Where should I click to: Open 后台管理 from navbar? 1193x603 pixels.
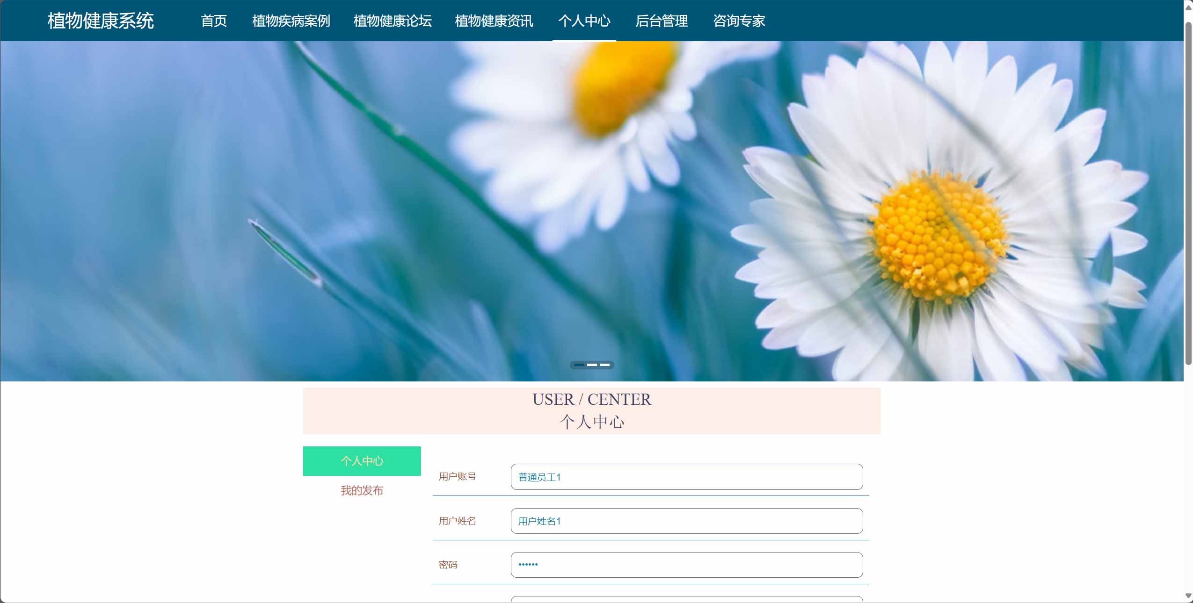[662, 21]
